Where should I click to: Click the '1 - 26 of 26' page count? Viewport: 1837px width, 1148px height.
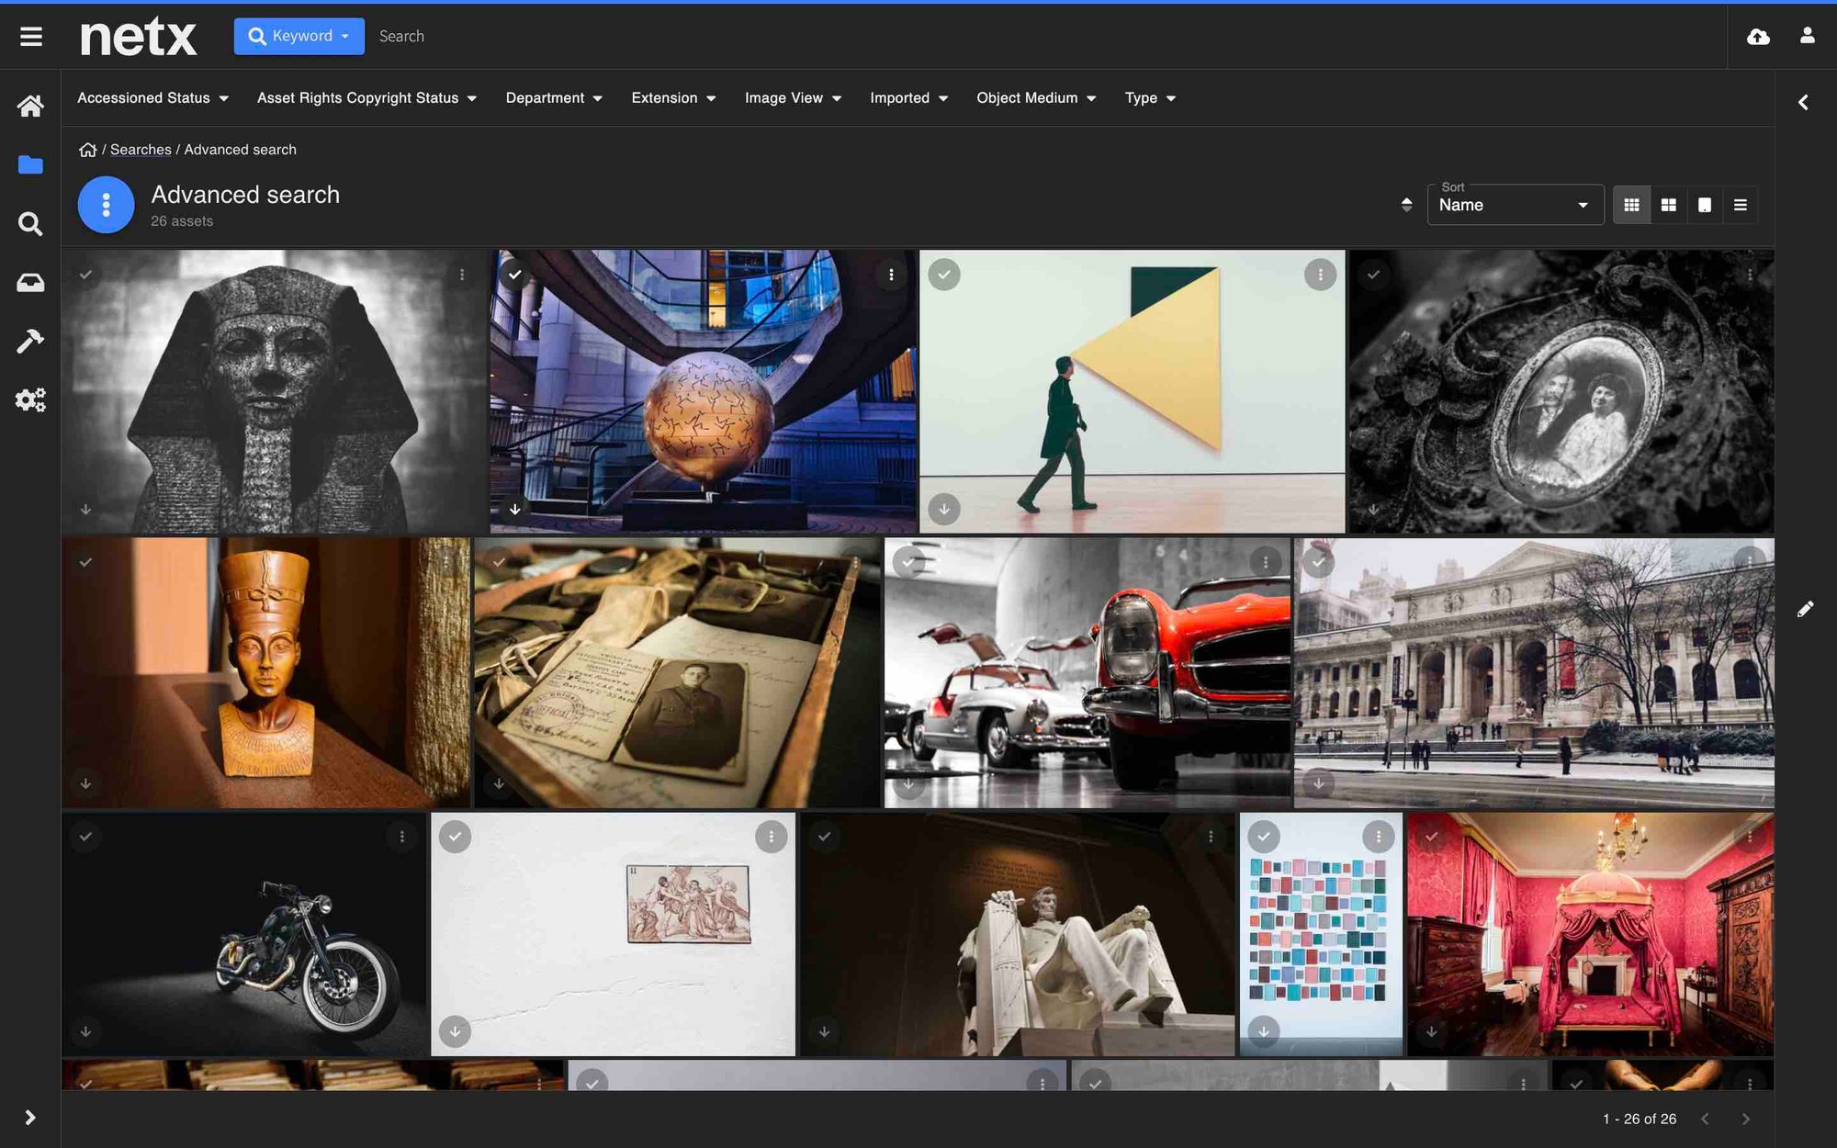coord(1640,1119)
